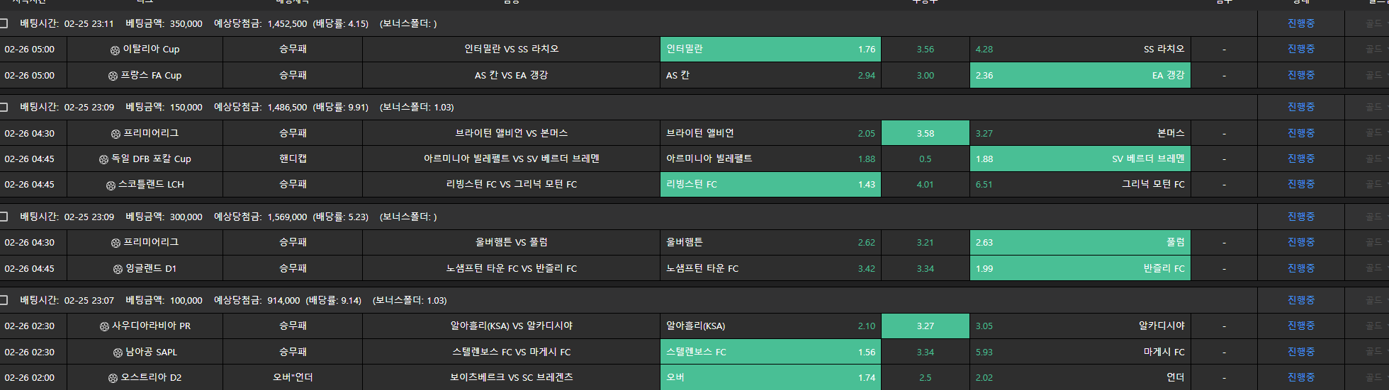Click the 진행중 status on the 350,000 slip header
This screenshot has height=390, width=1389.
(x=1300, y=23)
